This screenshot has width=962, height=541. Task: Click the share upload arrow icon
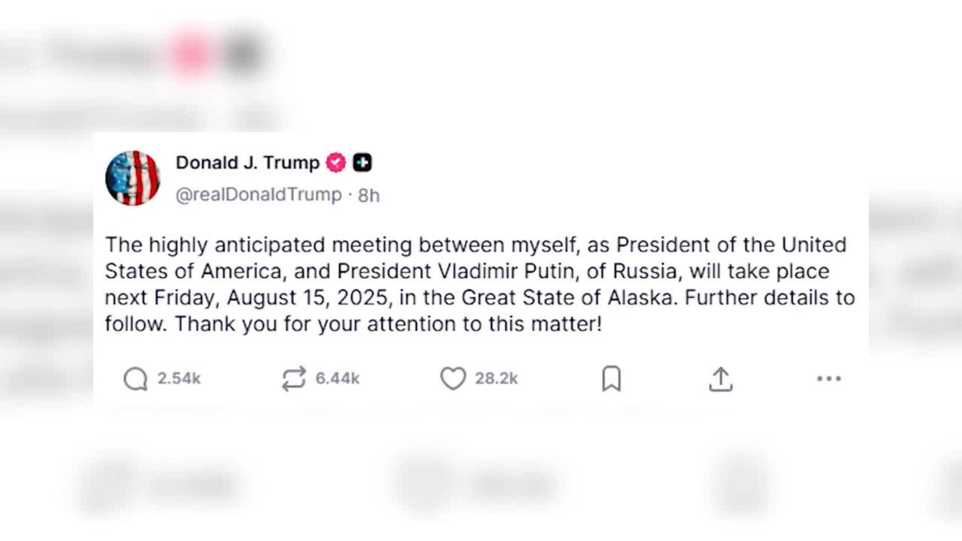tap(720, 379)
